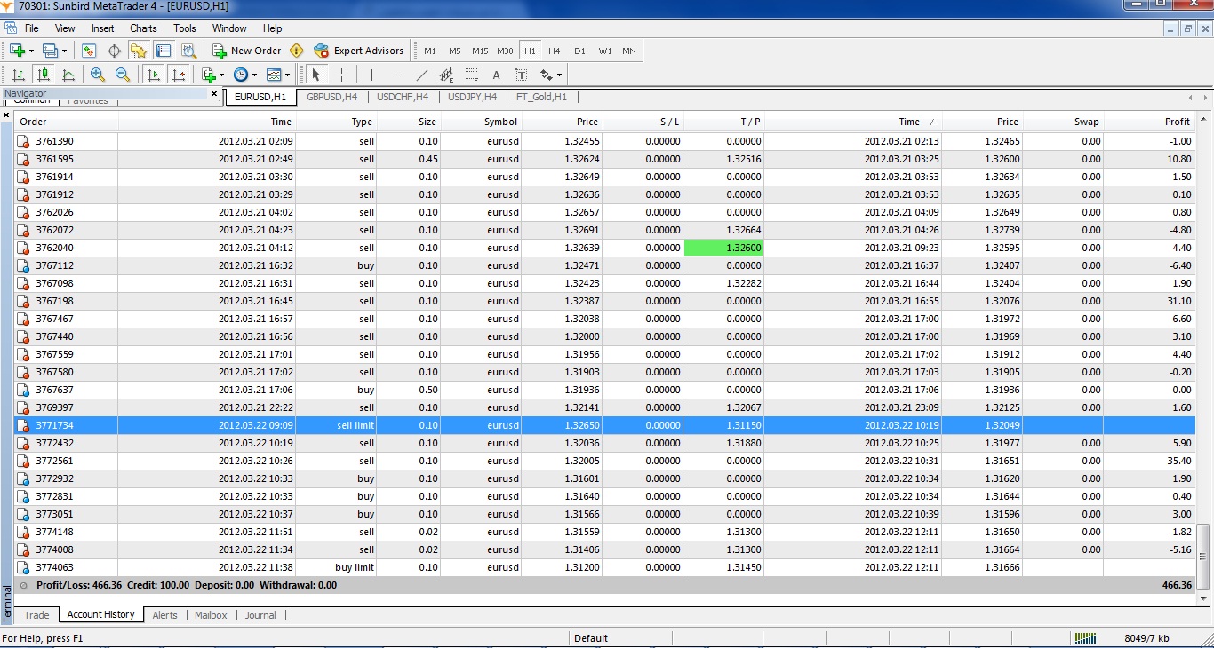Zoom out on the chart

(123, 75)
